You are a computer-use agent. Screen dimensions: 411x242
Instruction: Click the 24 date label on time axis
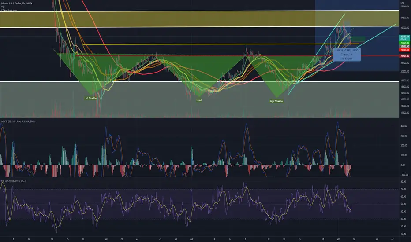tap(137, 239)
